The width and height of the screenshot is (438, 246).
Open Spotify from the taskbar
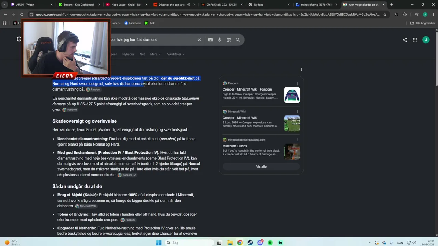point(270,243)
